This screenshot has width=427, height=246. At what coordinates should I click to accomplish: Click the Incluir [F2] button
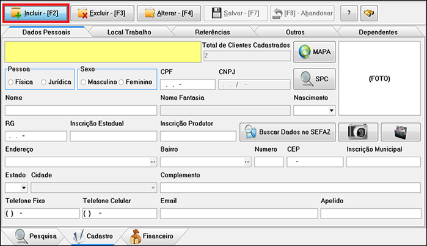(35, 12)
